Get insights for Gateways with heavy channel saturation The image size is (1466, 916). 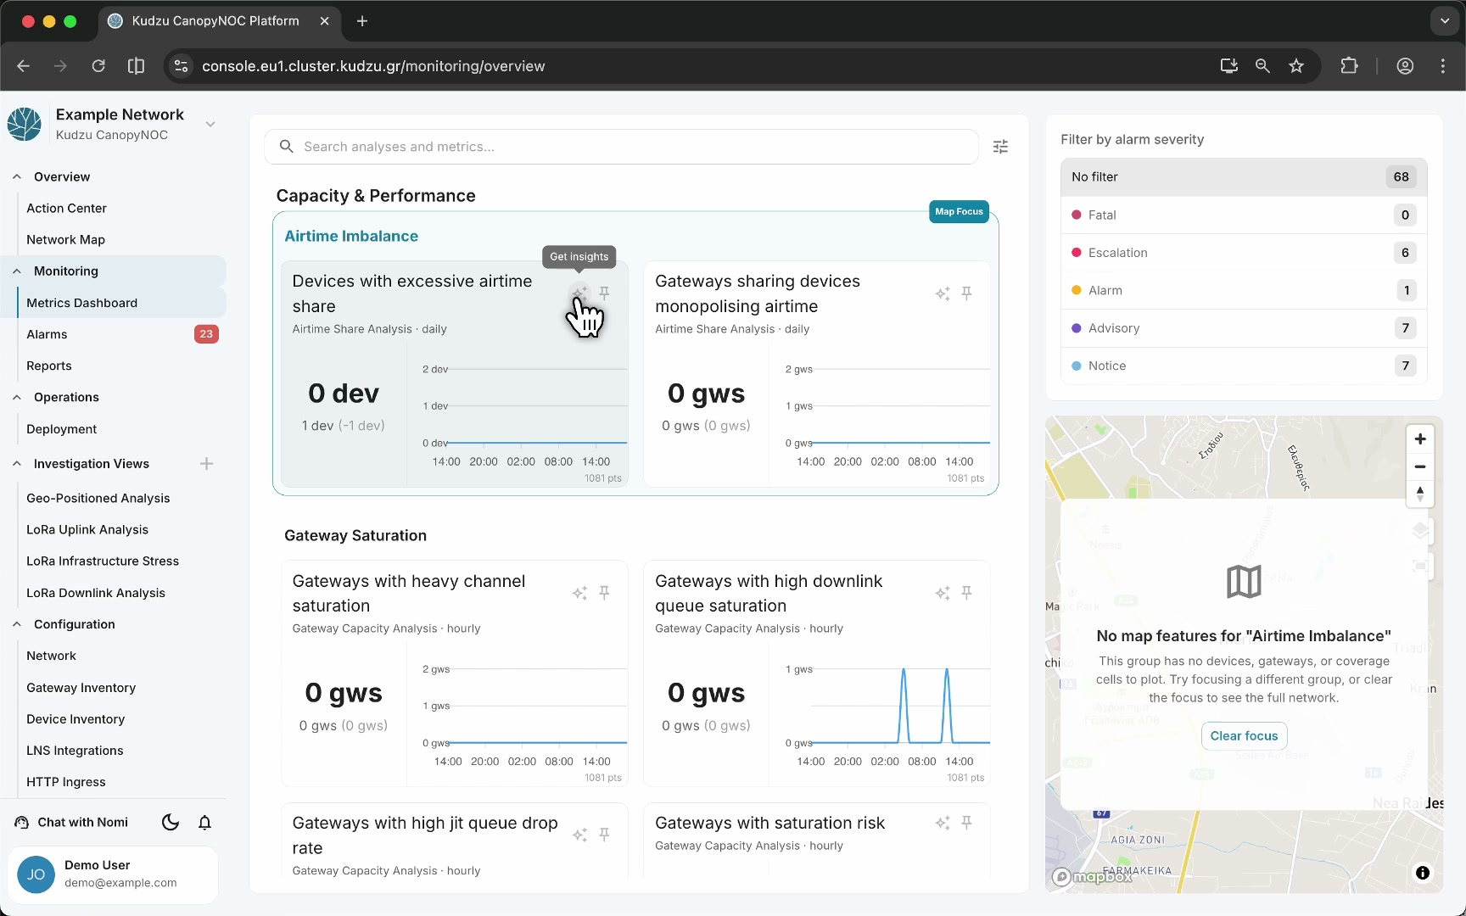[x=579, y=593]
